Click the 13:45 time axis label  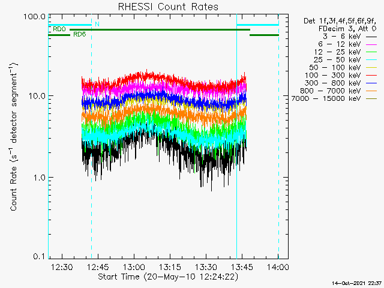pyautogui.click(x=242, y=267)
